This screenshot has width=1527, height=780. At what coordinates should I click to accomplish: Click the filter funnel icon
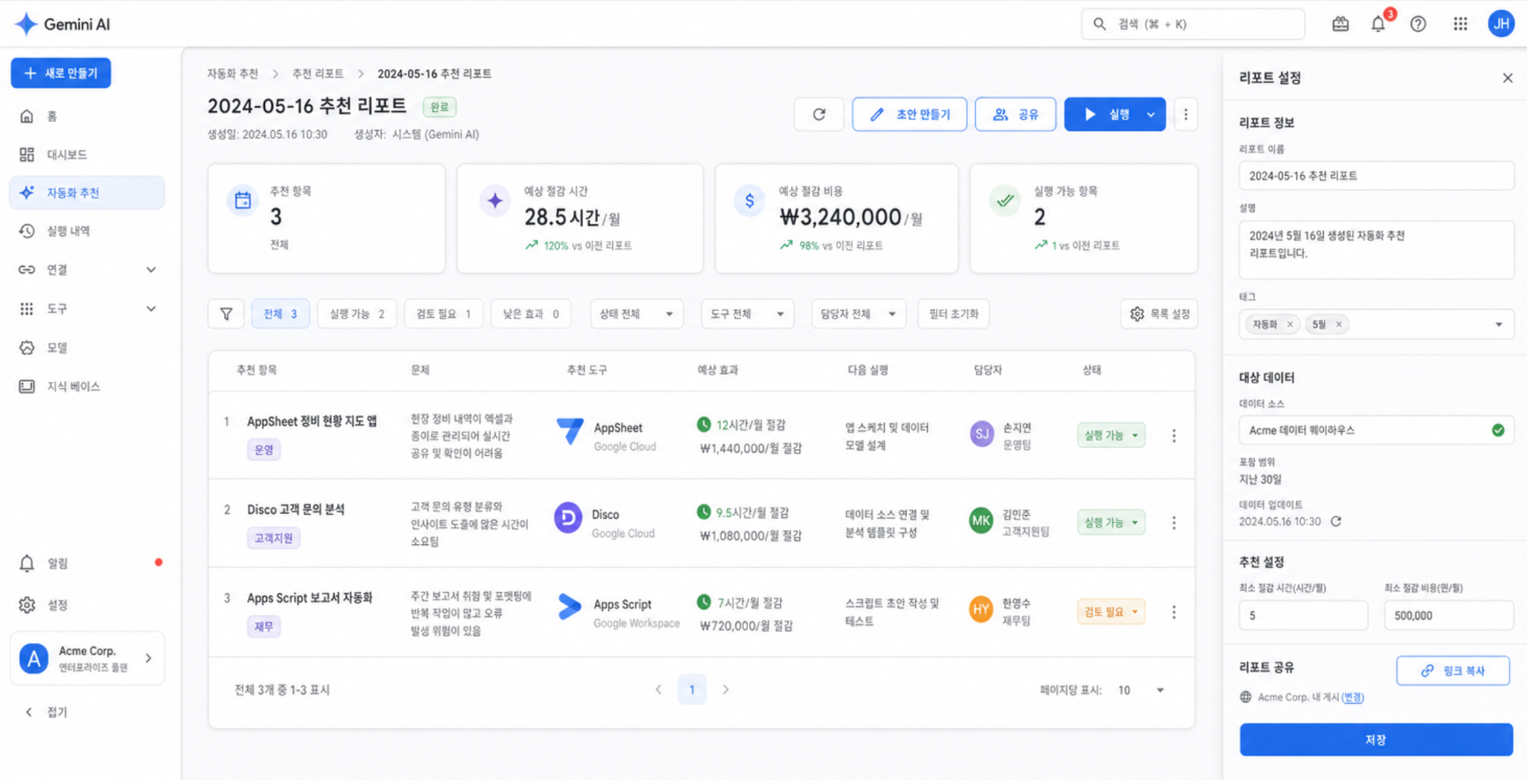click(226, 314)
